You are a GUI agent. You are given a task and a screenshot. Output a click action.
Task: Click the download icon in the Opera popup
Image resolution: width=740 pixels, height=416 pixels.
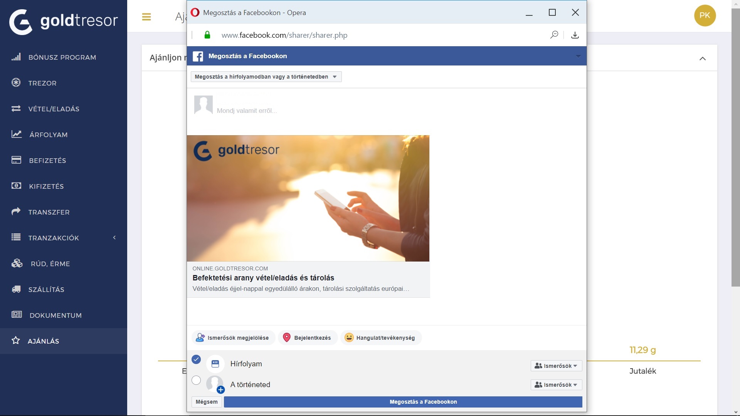575,35
